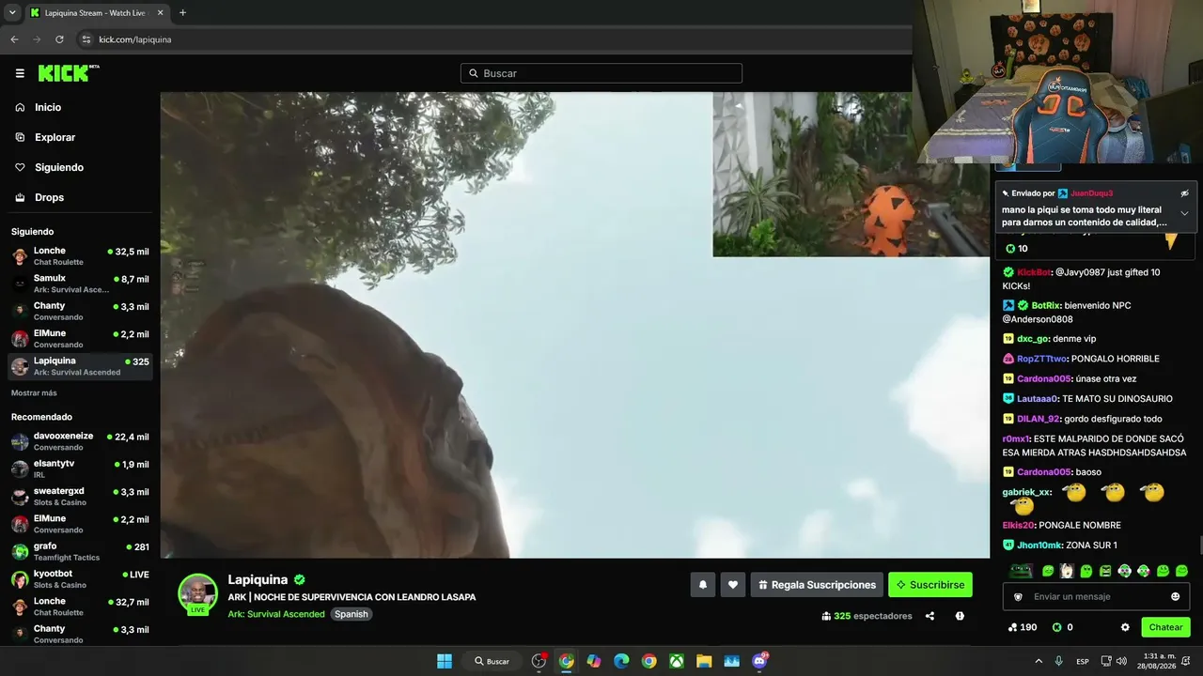
Task: Toggle the notification bell for Lapiquina
Action: pyautogui.click(x=703, y=585)
